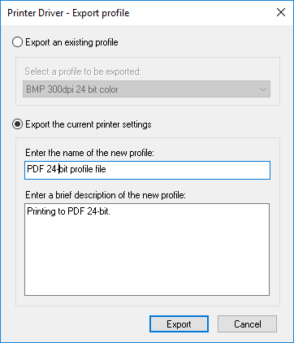Click the Printer Driver - Export profile title bar
294x343 pixels.
point(68,13)
